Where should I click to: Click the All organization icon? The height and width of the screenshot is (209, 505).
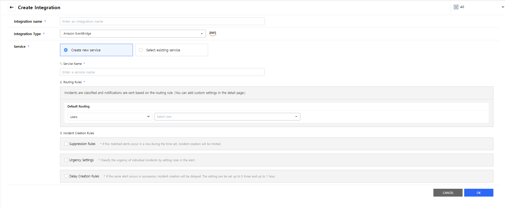456,7
